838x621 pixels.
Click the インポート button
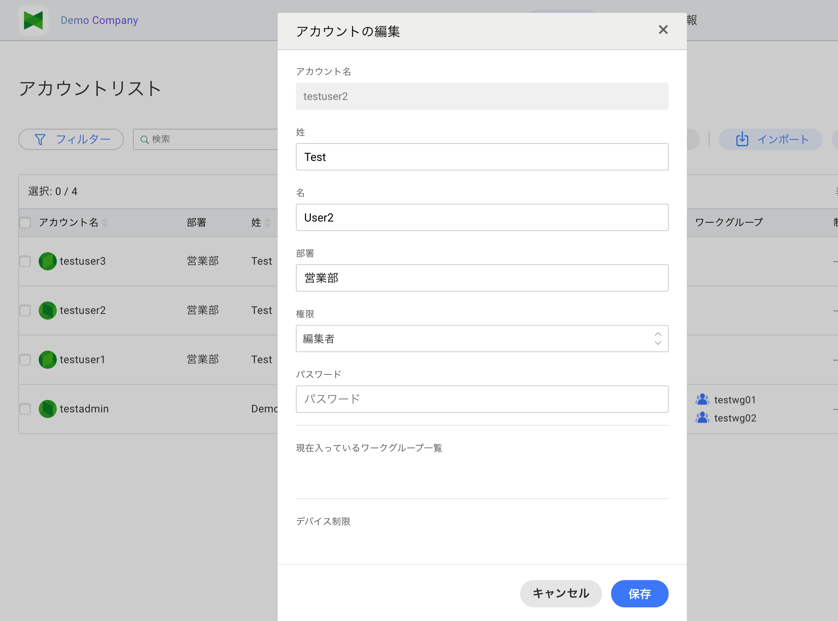[771, 139]
